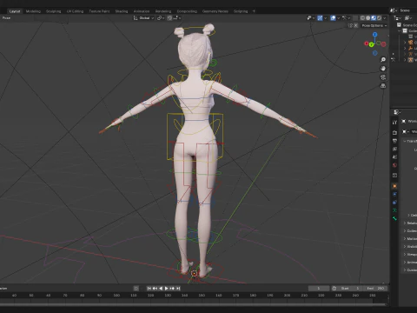Screen dimensions: 417x313
Task: Open the viewport shading options dropdown
Action: click(x=385, y=18)
